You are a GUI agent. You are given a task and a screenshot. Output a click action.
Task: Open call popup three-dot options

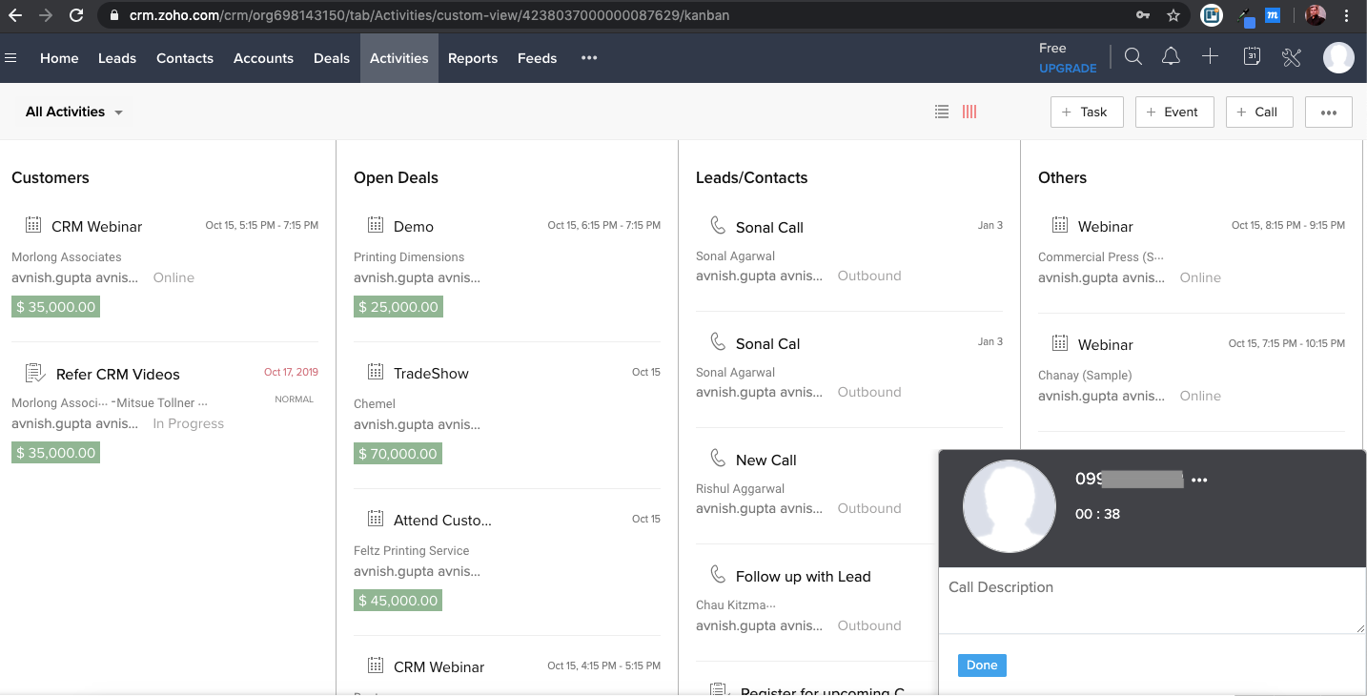[x=1199, y=480]
